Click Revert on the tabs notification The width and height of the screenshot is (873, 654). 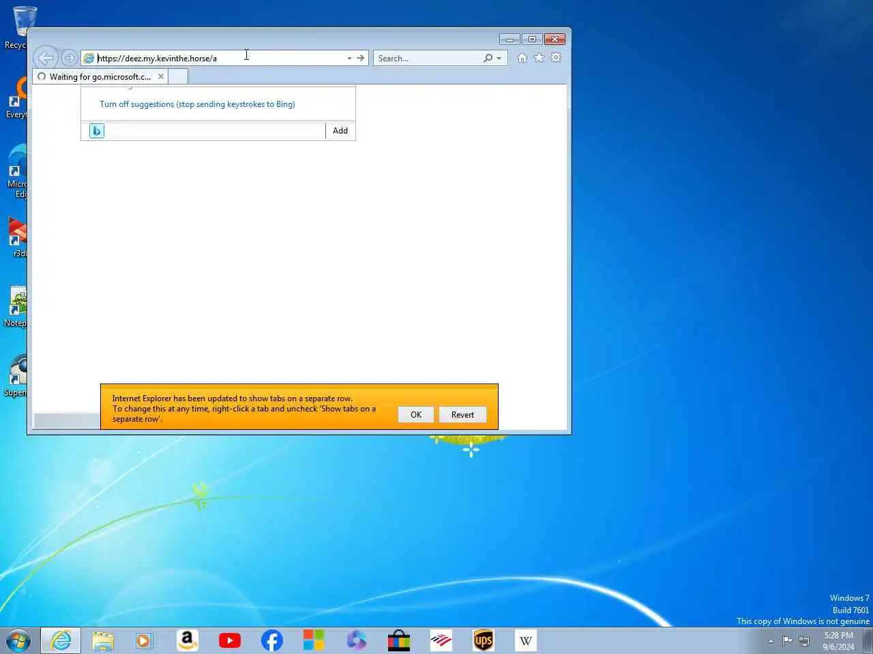click(x=462, y=414)
